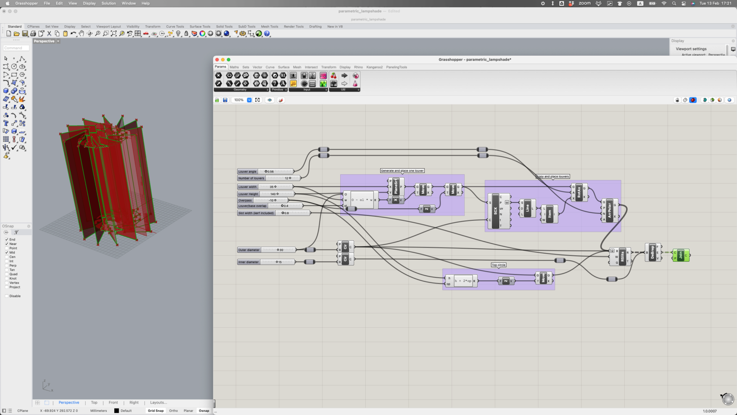This screenshot has width=737, height=415.
Task: Click the Cut scissors icon in Rhino toolbar
Action: click(x=49, y=34)
